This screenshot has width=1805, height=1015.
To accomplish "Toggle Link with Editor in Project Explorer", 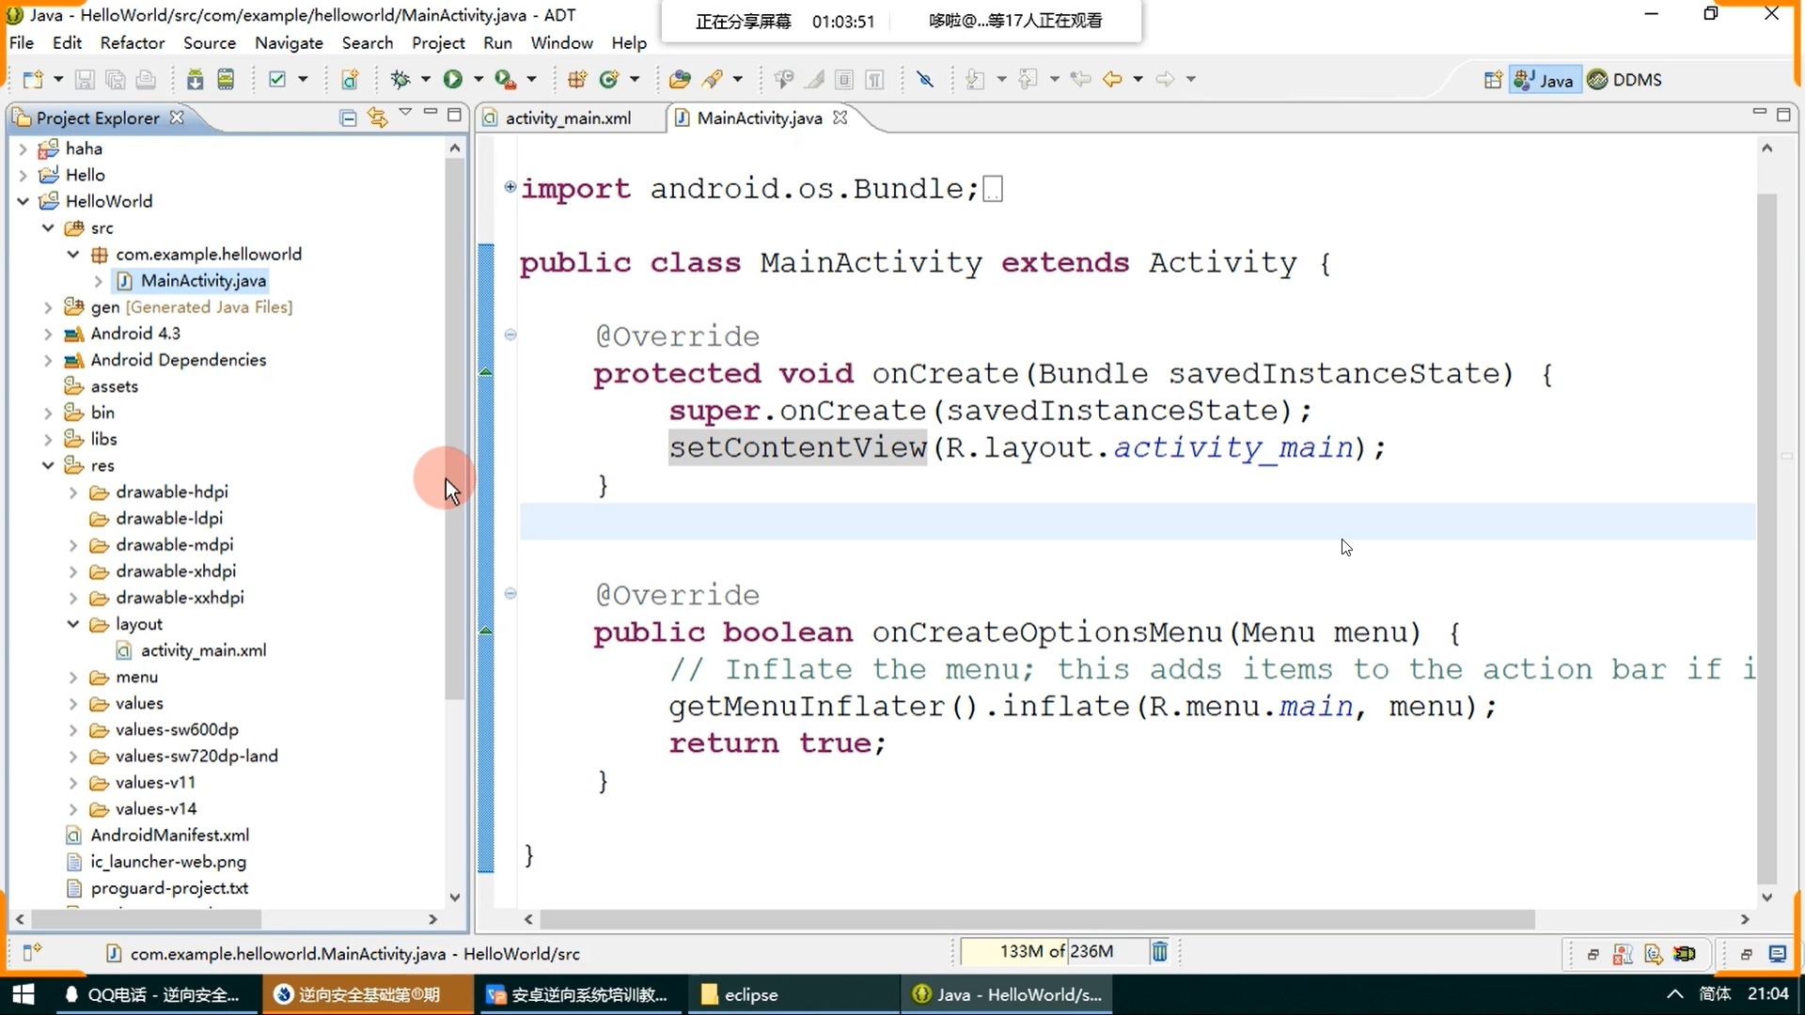I will point(377,117).
